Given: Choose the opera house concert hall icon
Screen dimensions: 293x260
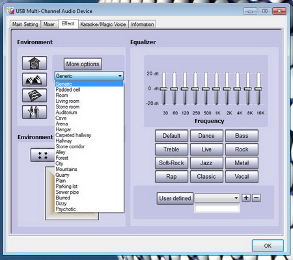Looking at the screenshot, I should [35, 79].
